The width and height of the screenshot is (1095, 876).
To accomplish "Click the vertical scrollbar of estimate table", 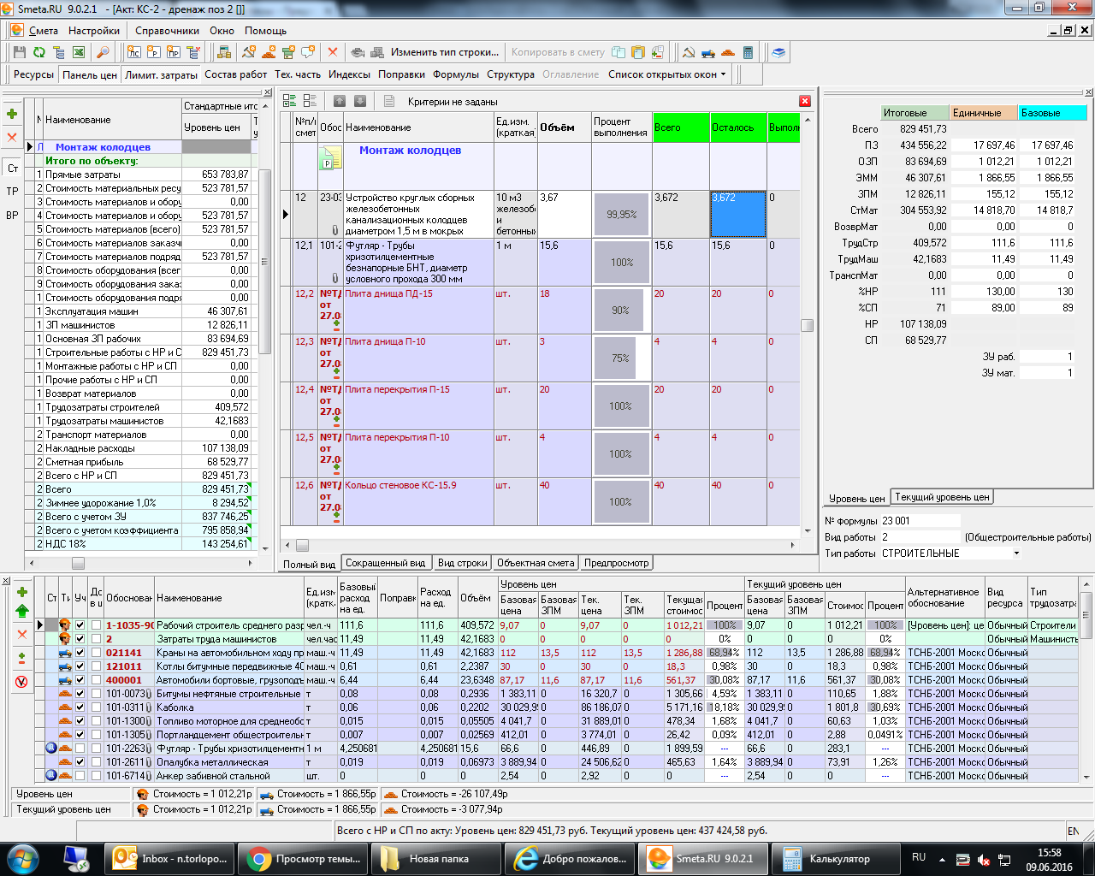I will (807, 325).
